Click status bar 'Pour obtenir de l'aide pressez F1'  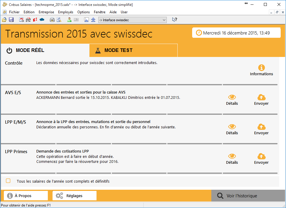[x=26, y=205]
